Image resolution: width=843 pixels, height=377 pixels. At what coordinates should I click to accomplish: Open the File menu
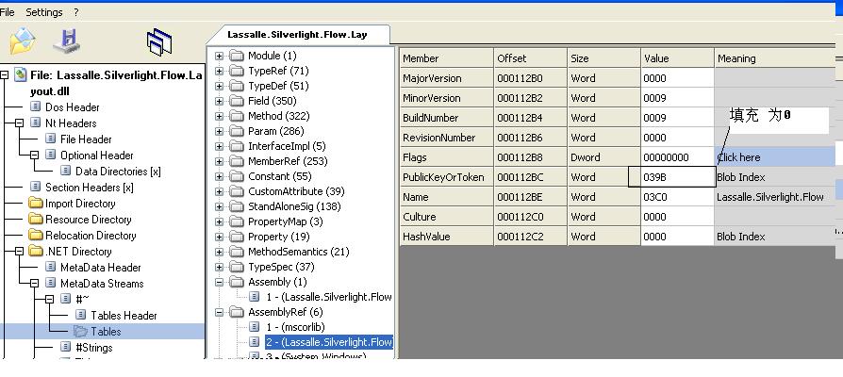point(8,12)
